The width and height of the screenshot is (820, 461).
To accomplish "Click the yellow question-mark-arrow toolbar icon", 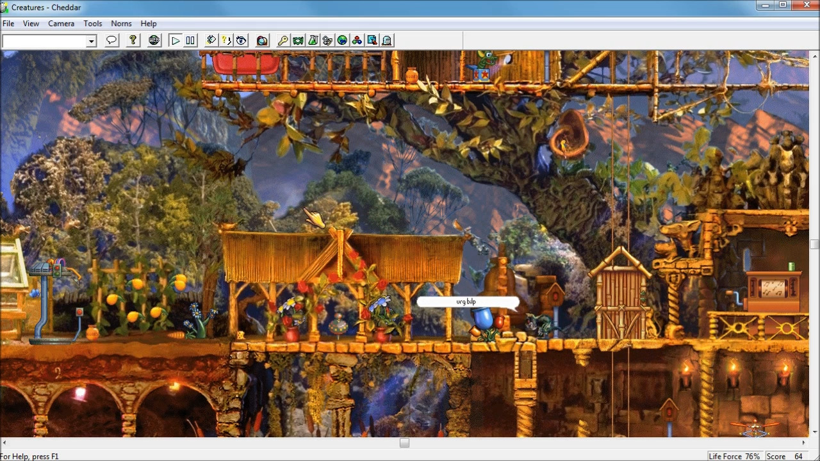I will (x=226, y=40).
